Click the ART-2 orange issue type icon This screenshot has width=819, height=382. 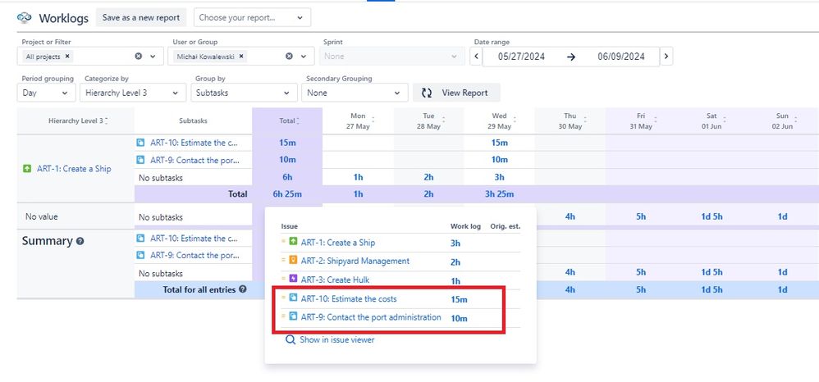(293, 260)
